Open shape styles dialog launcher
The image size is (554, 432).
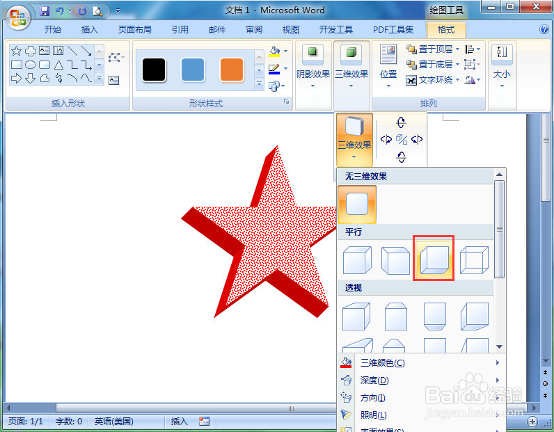287,102
